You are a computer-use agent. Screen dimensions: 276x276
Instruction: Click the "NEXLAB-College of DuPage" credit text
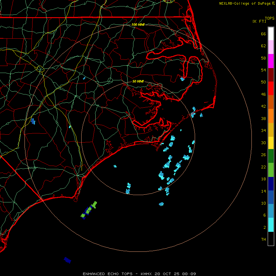tap(245, 3)
